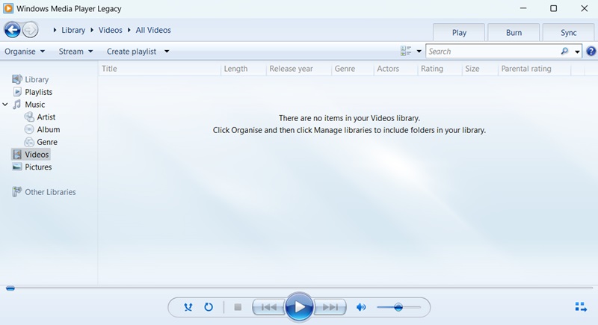Image resolution: width=598 pixels, height=325 pixels.
Task: Select Videos in the navigation pane
Action: coord(31,155)
